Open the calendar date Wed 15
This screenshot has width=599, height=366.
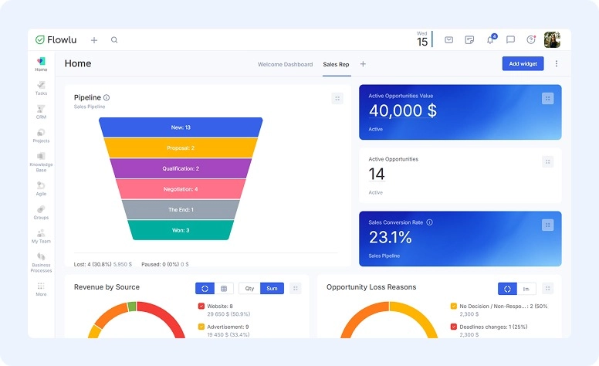(x=422, y=39)
